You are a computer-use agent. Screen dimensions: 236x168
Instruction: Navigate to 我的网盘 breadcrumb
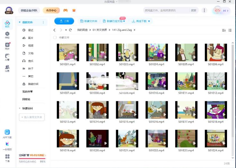click(83, 30)
